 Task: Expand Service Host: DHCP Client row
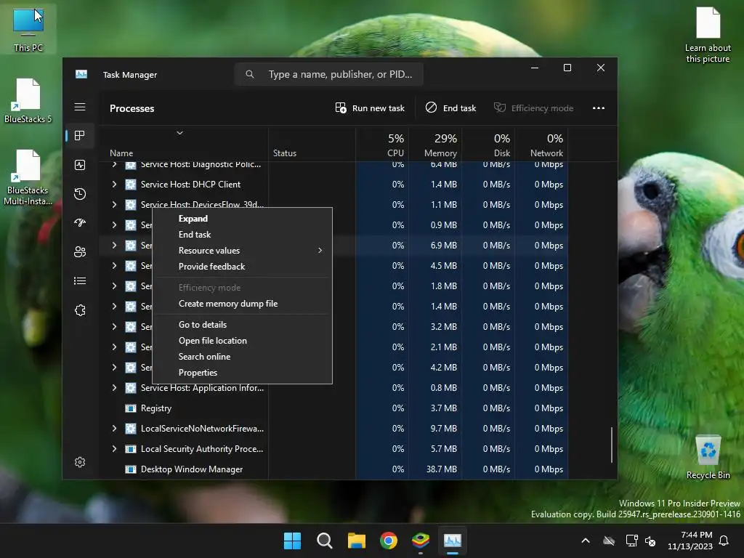click(x=114, y=184)
